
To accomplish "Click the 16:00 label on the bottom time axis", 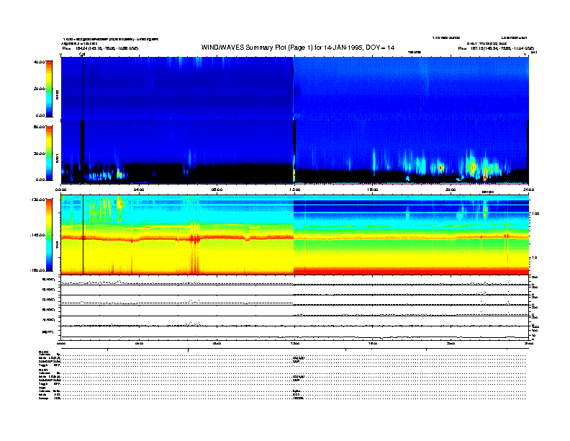I will 373,343.
